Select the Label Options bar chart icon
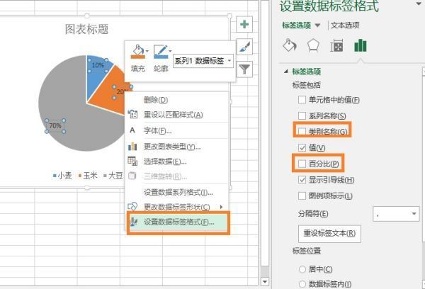This screenshot has height=289, width=425. (361, 45)
